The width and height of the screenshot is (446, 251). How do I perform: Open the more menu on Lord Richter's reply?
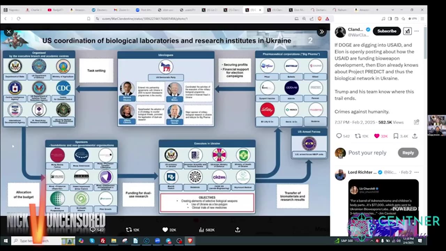click(x=416, y=172)
